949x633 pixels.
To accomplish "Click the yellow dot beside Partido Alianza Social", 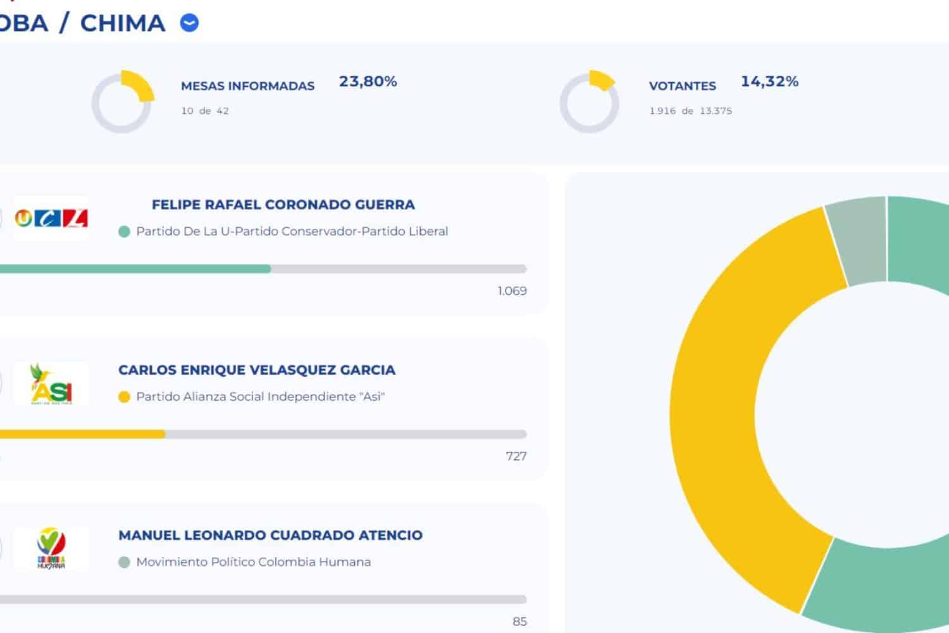I will tap(124, 397).
